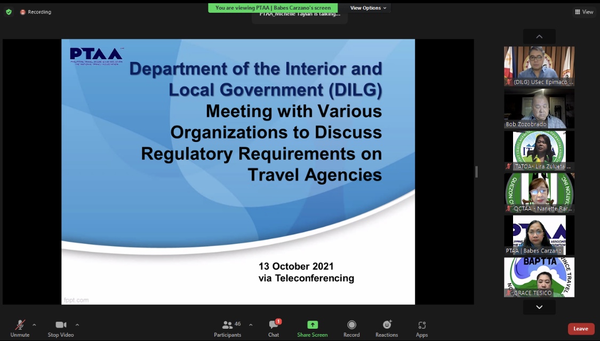Click muted mic icon on QCTAA tile
Viewport: 600px width, 341px height.
point(509,209)
